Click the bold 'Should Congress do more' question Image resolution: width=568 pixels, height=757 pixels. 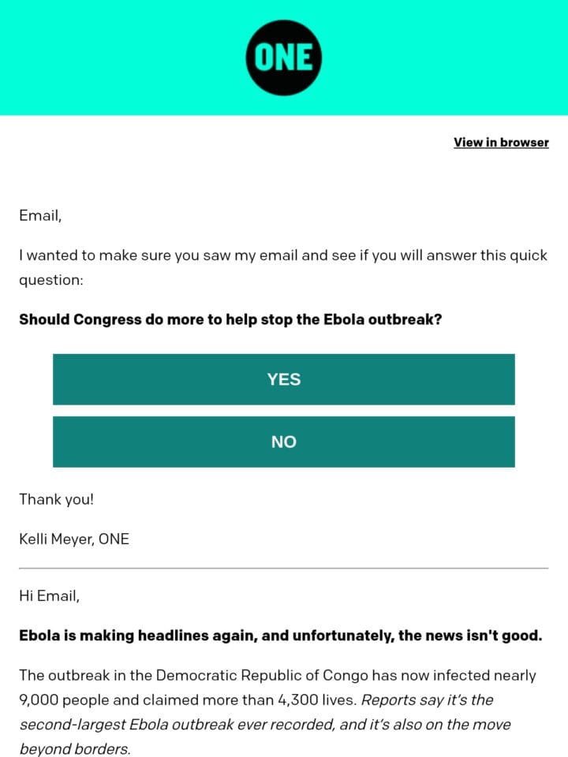tap(230, 319)
